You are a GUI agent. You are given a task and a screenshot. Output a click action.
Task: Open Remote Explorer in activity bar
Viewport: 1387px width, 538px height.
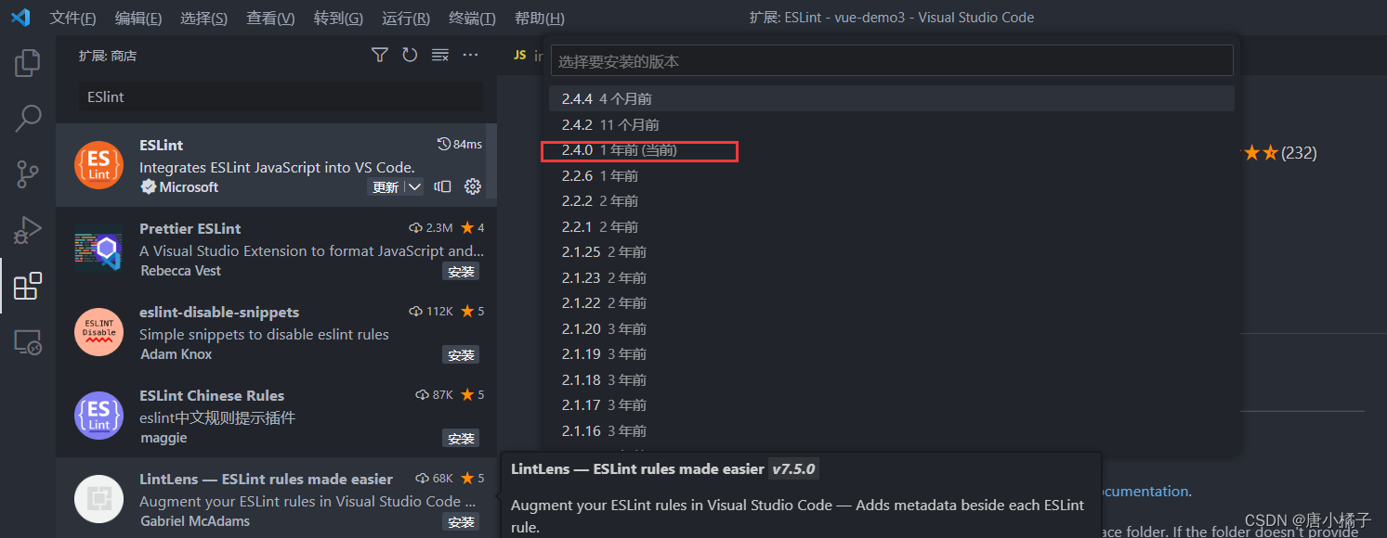point(27,342)
